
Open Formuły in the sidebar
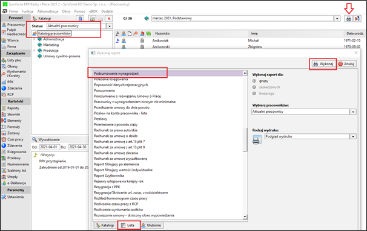coord(11,127)
